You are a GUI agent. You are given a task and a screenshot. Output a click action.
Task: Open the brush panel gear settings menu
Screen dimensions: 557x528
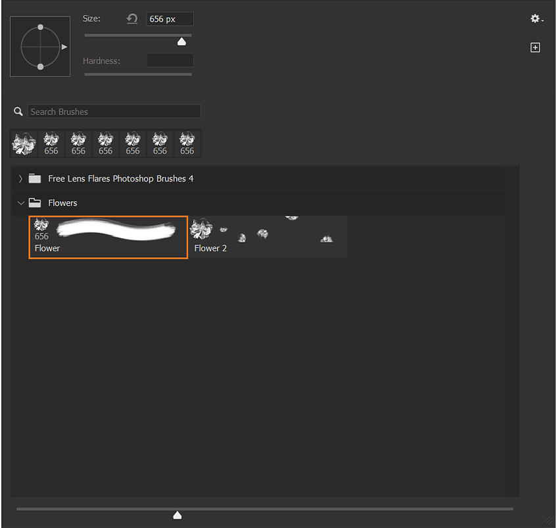[537, 18]
